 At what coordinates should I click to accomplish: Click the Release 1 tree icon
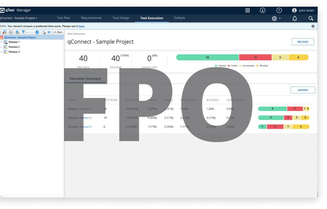[x=5, y=42]
